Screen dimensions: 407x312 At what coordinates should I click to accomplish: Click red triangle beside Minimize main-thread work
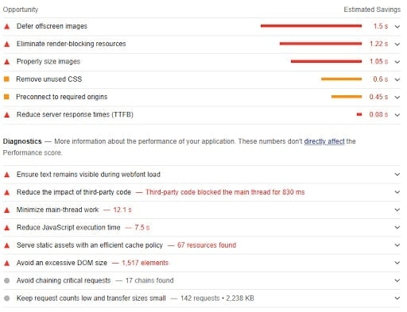pos(7,210)
